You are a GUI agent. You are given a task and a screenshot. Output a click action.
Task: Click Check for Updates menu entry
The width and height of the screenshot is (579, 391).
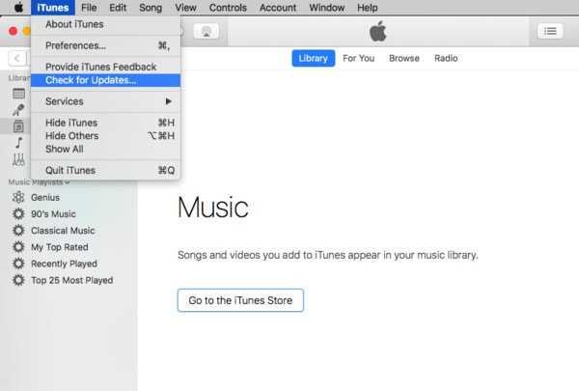(105, 80)
